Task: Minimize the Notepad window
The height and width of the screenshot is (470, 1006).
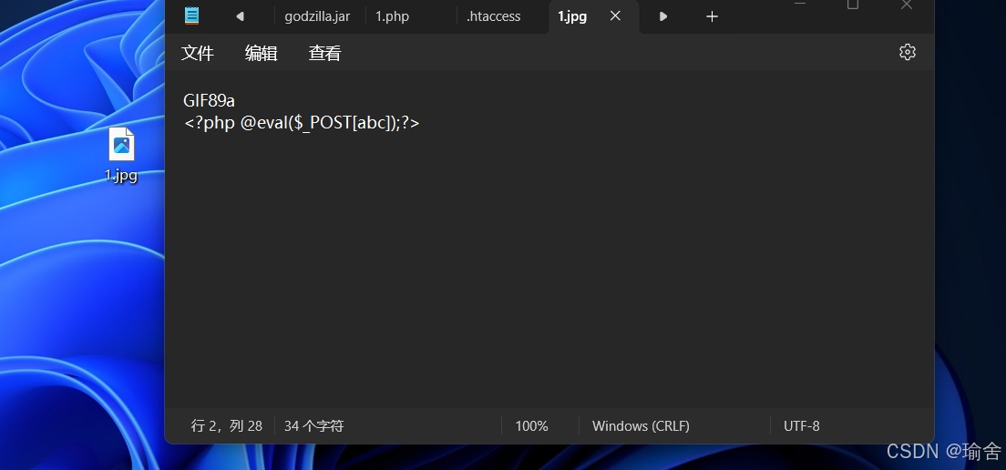Action: (x=799, y=4)
